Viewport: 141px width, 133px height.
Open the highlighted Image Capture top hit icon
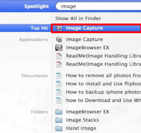click(x=59, y=28)
